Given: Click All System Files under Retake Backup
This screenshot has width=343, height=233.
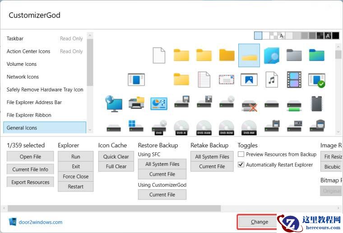Looking at the screenshot, I should [x=212, y=156].
